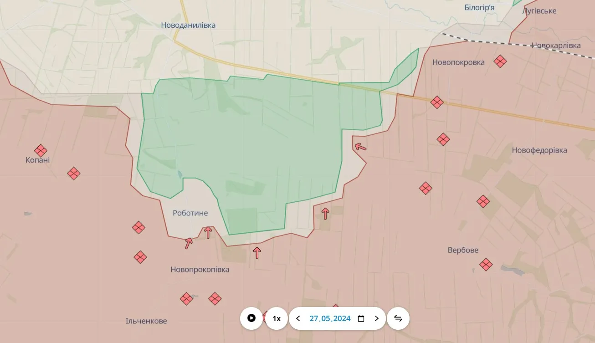Select unit marker above Новофедорівка label
595x343 pixels.
coord(443,139)
